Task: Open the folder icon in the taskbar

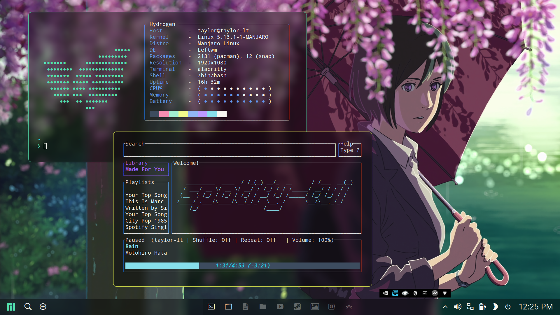Action: (x=263, y=307)
